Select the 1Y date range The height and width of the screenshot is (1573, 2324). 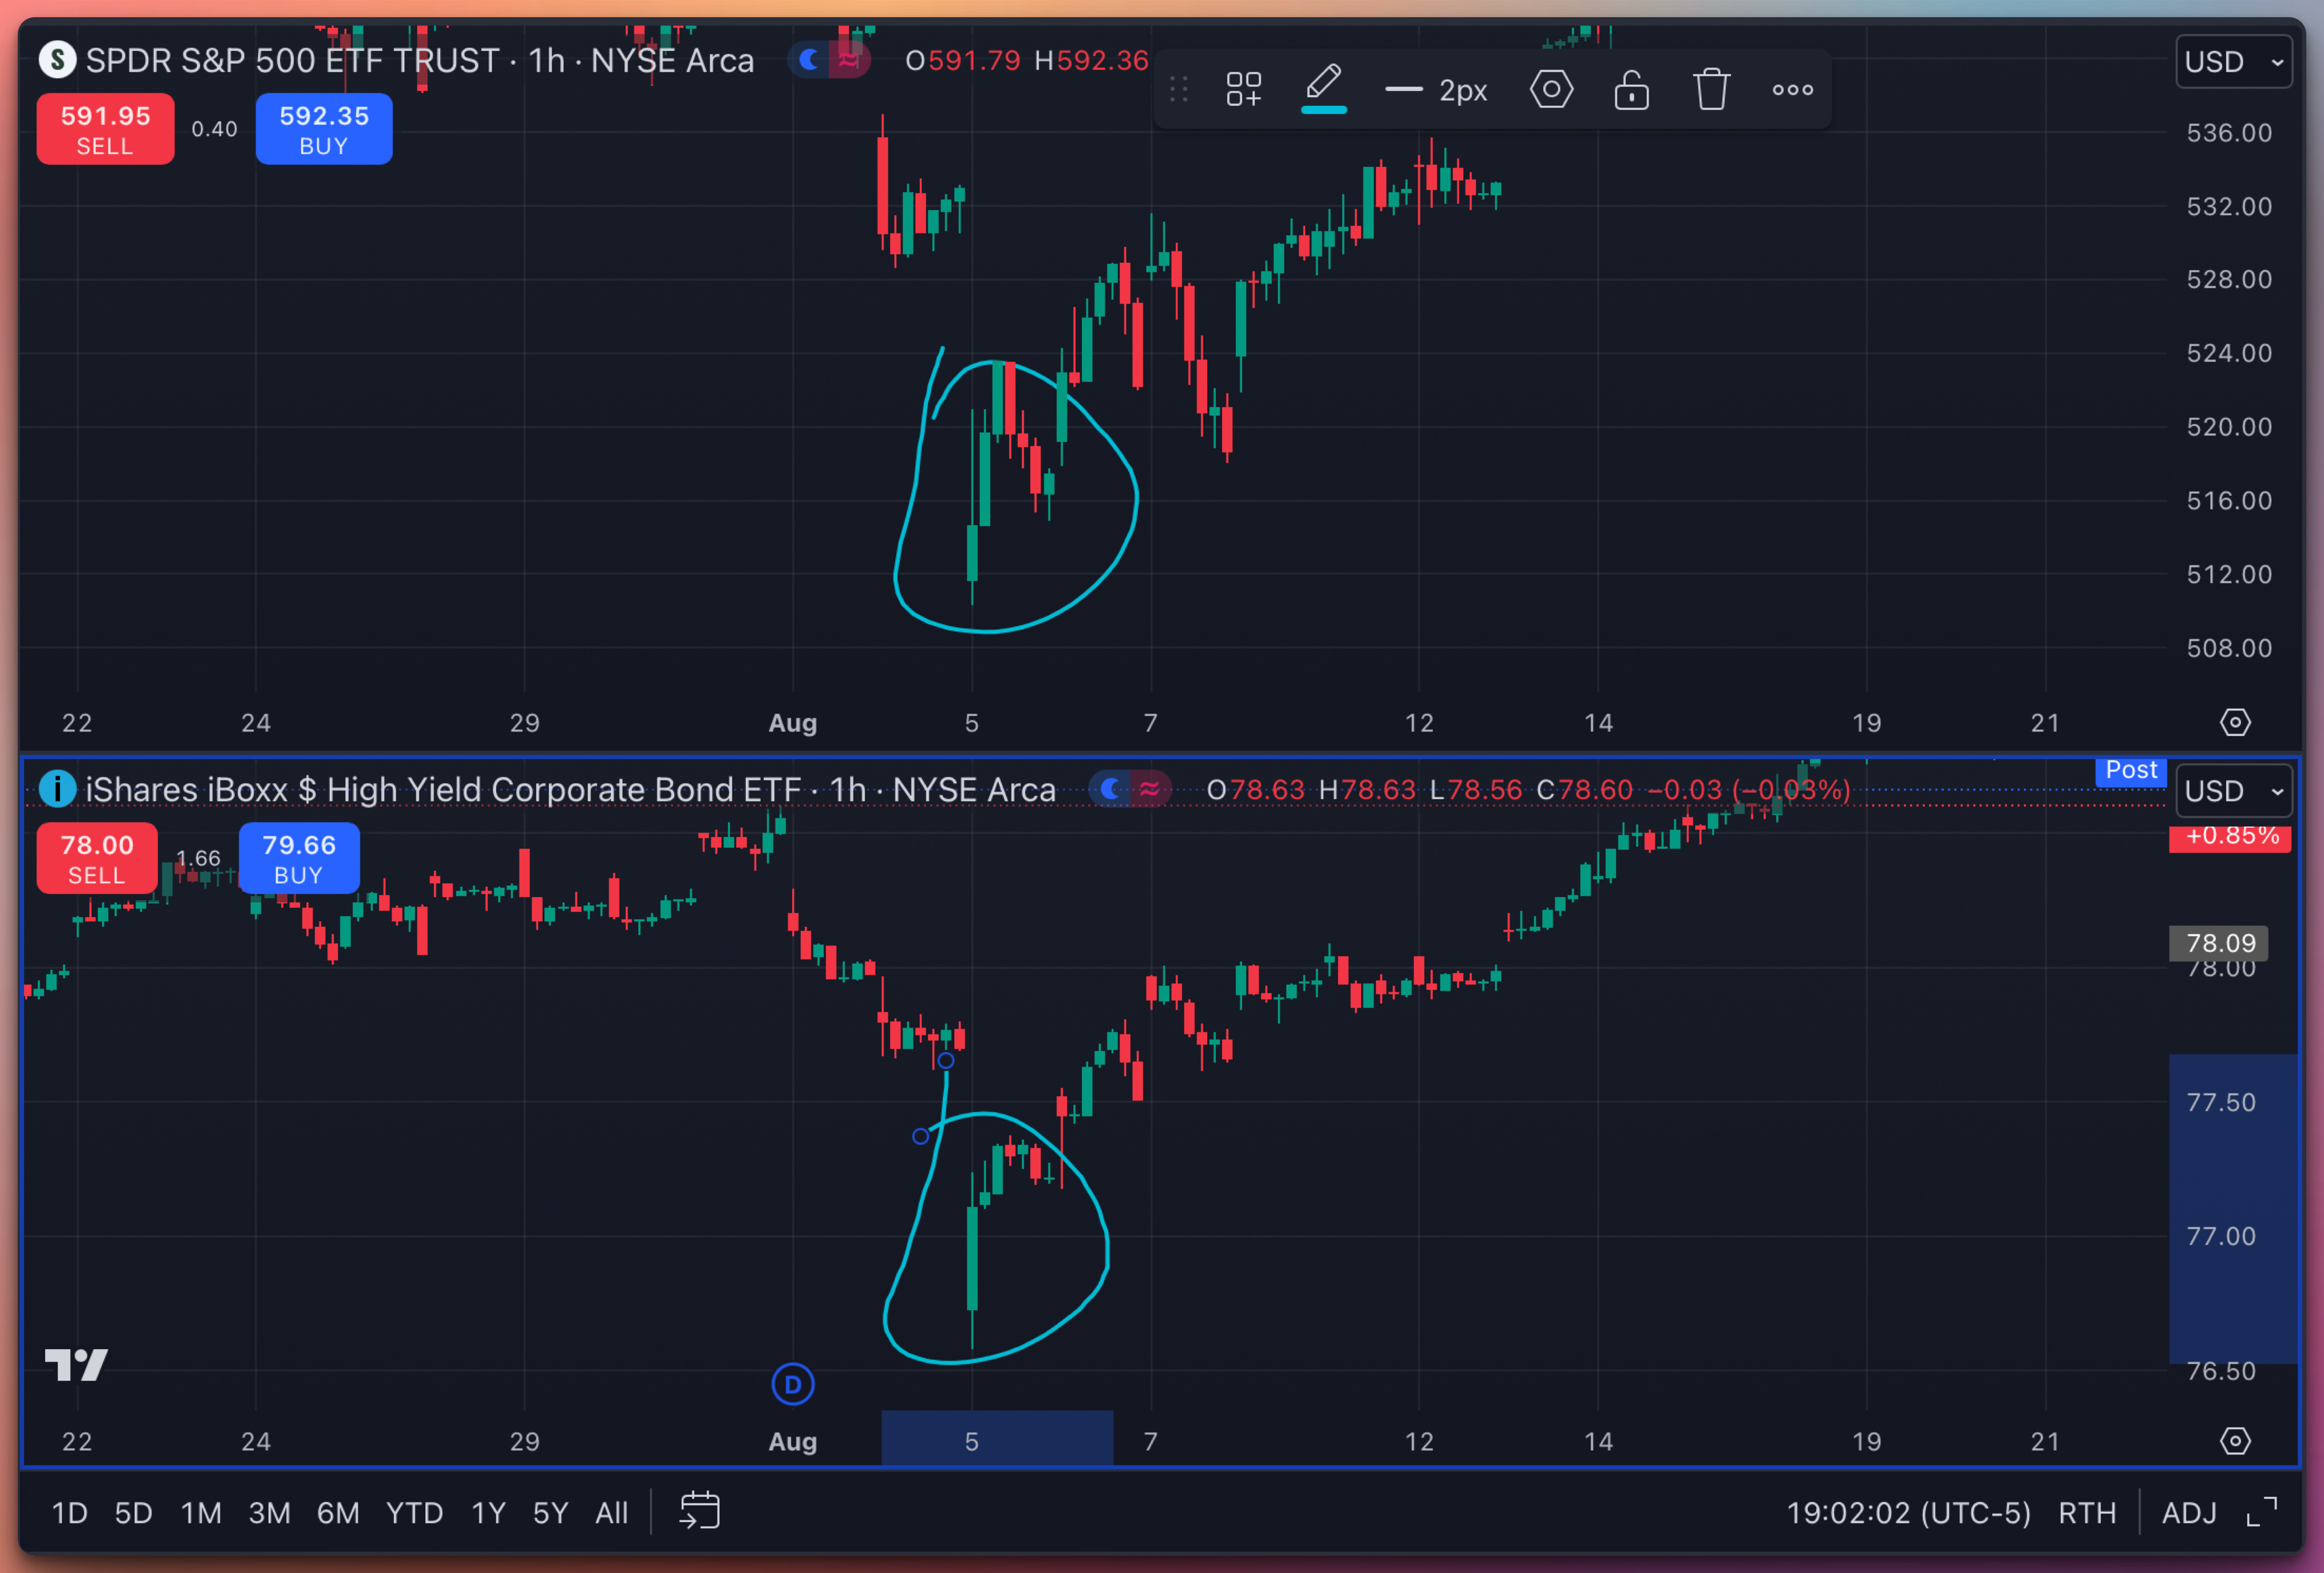488,1513
